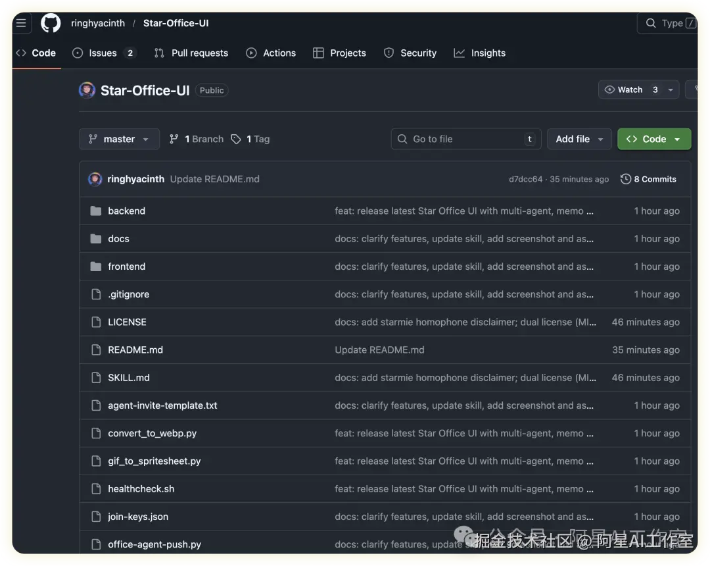Image resolution: width=710 pixels, height=566 pixels.
Task: Focus the Type to search field
Action: [x=667, y=23]
